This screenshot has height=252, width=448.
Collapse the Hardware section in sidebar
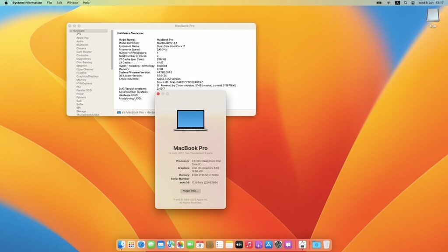click(x=71, y=31)
